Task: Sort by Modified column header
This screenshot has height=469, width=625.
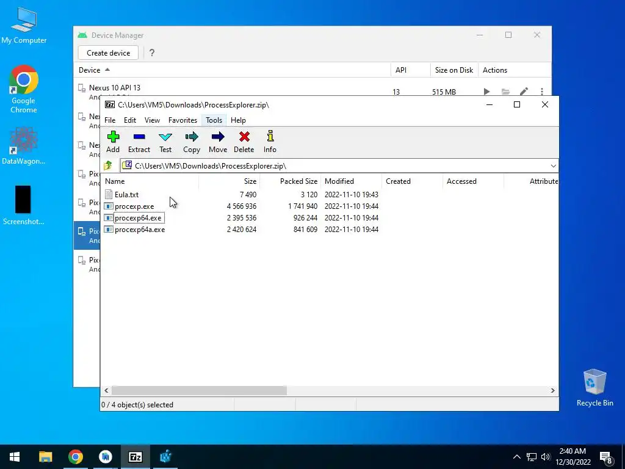Action: (351, 181)
